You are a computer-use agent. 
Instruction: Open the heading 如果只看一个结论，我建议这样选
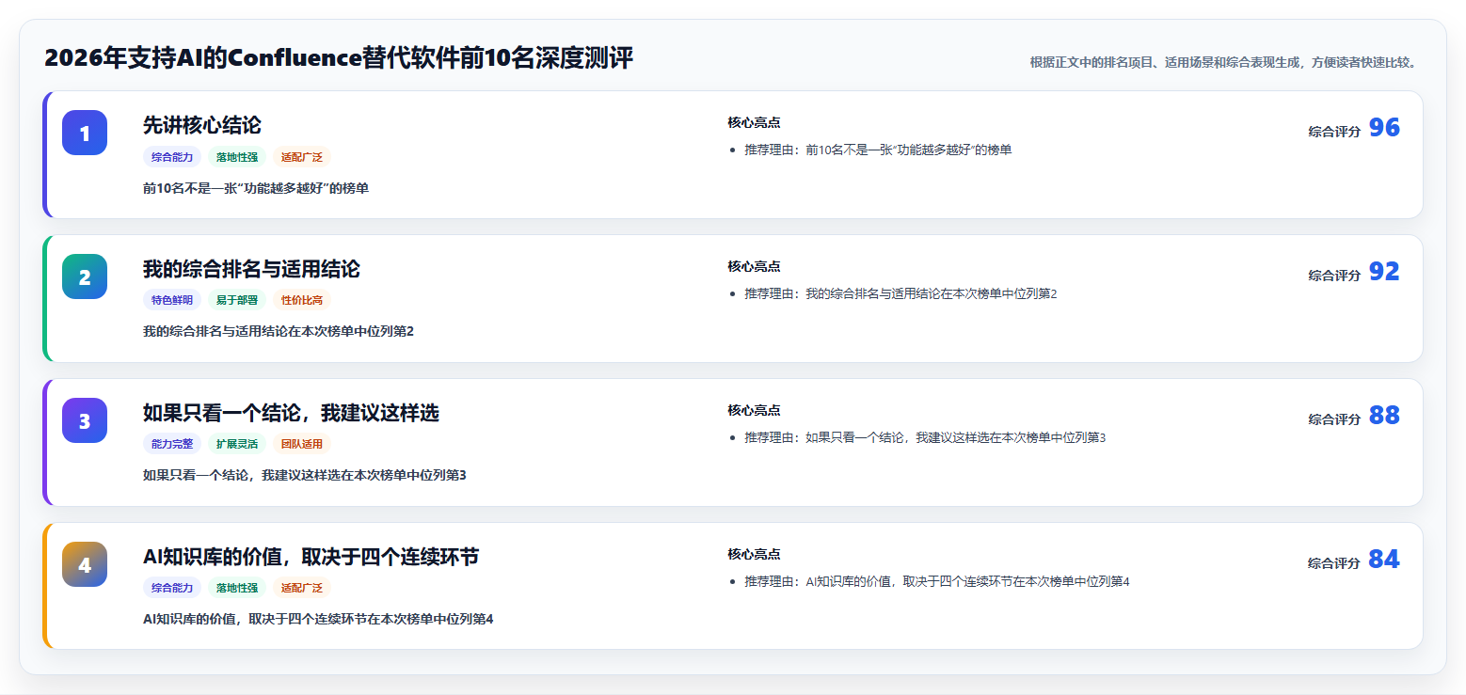point(291,413)
